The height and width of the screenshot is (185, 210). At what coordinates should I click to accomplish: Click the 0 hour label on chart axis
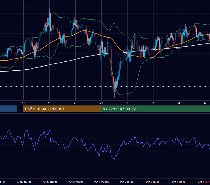127,103
